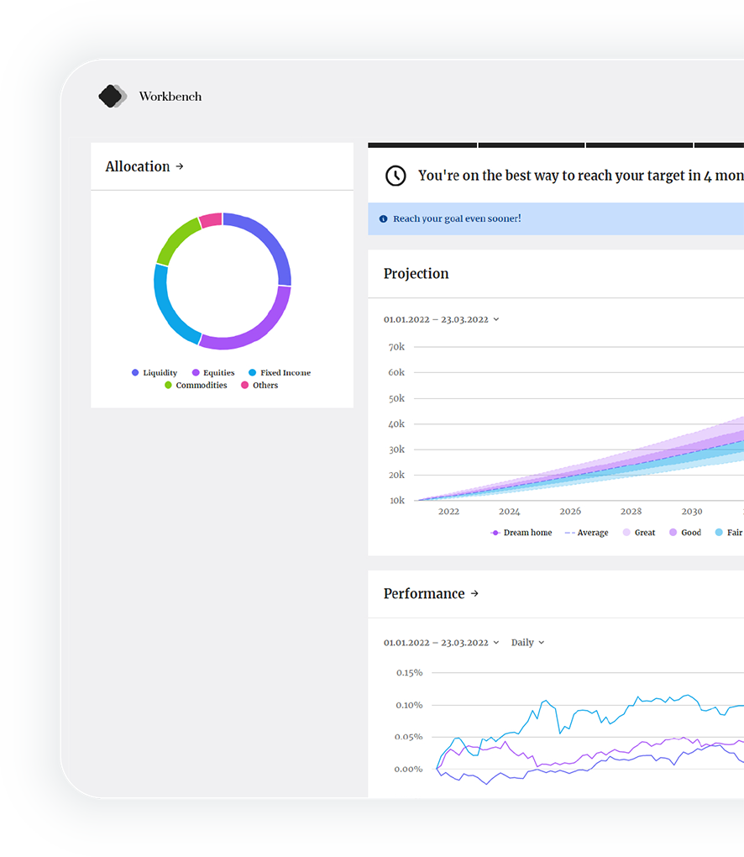This screenshot has height=857, width=744.
Task: Click the 2026 axis label in Projection chart
Action: pos(570,512)
